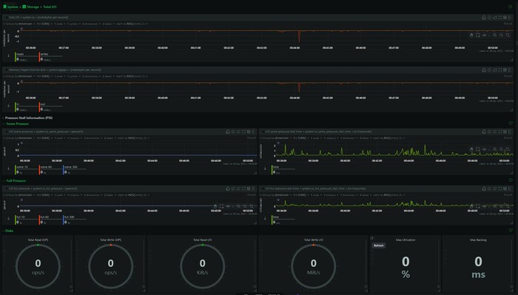Viewport: 518px width, 295px height.
Task: Click the Max Backlog value card
Action: (478, 263)
